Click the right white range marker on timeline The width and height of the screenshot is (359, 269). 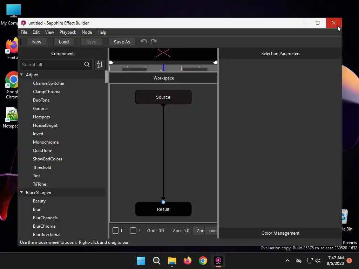tap(215, 62)
